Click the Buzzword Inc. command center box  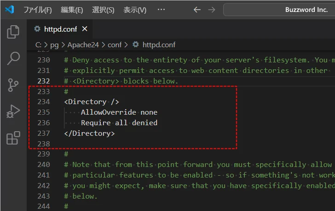[x=279, y=10]
